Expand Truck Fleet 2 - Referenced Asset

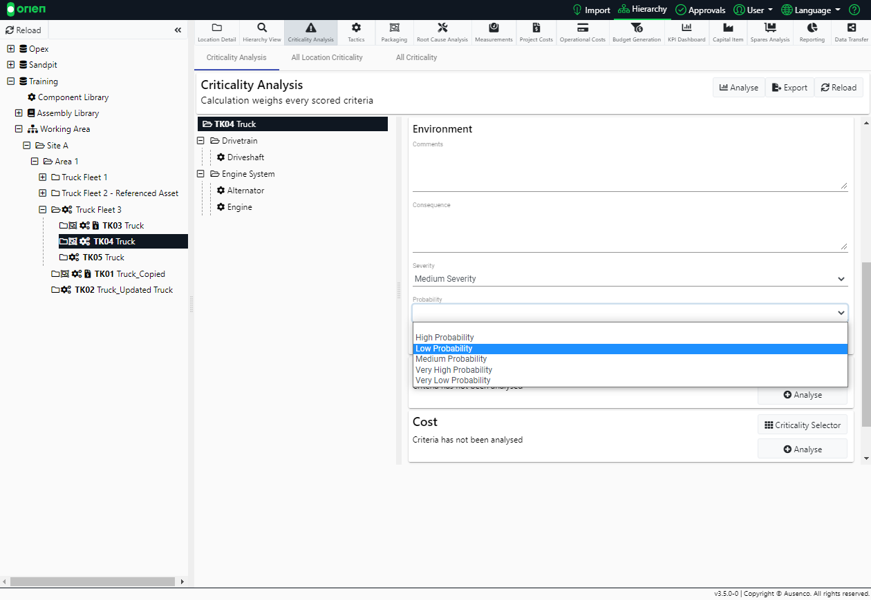[43, 193]
